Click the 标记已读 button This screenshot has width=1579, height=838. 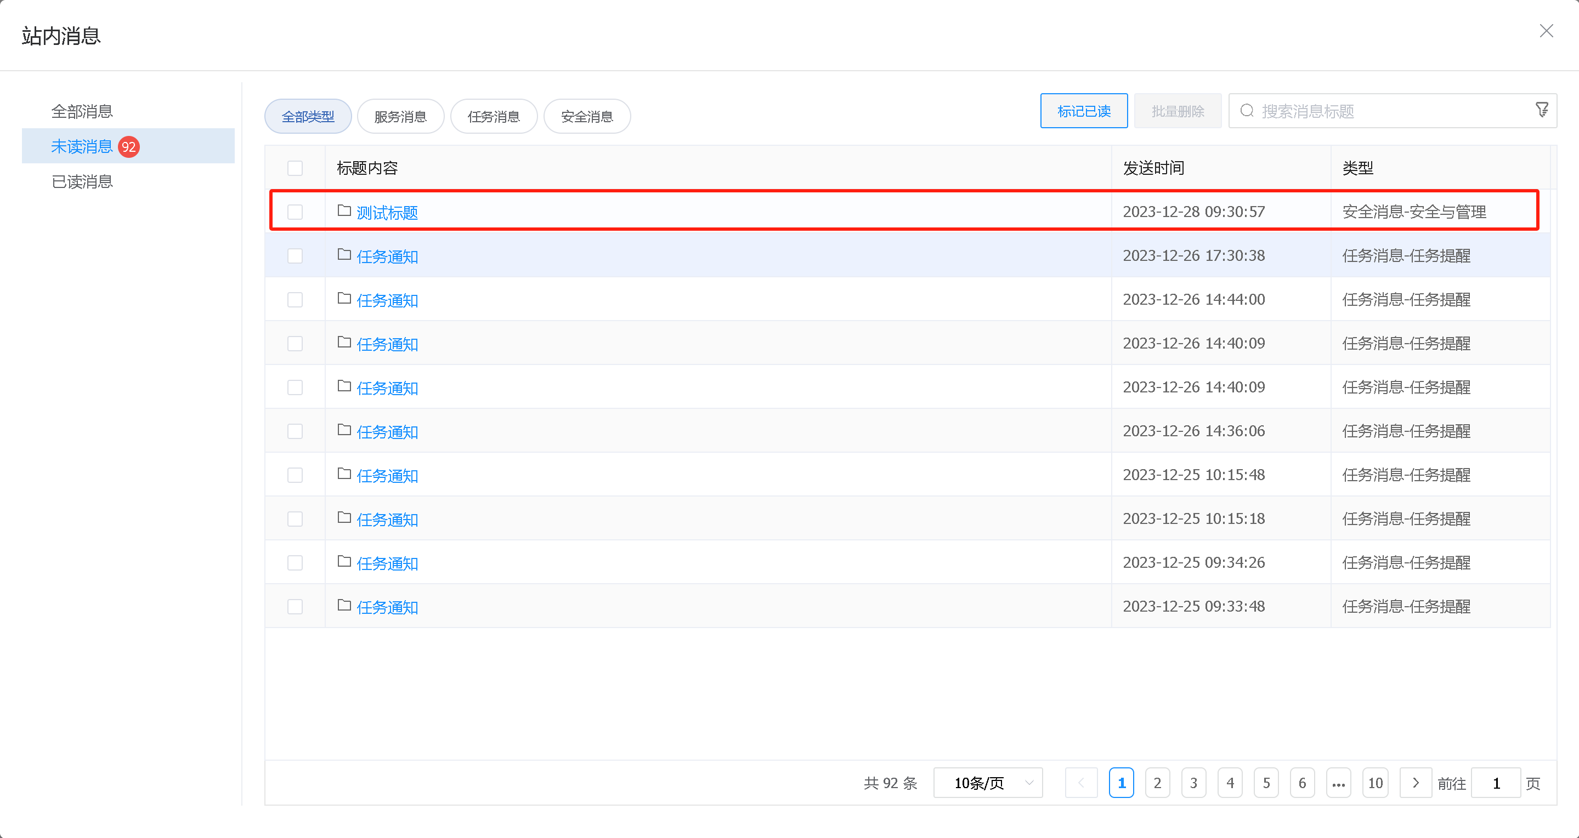coord(1083,111)
